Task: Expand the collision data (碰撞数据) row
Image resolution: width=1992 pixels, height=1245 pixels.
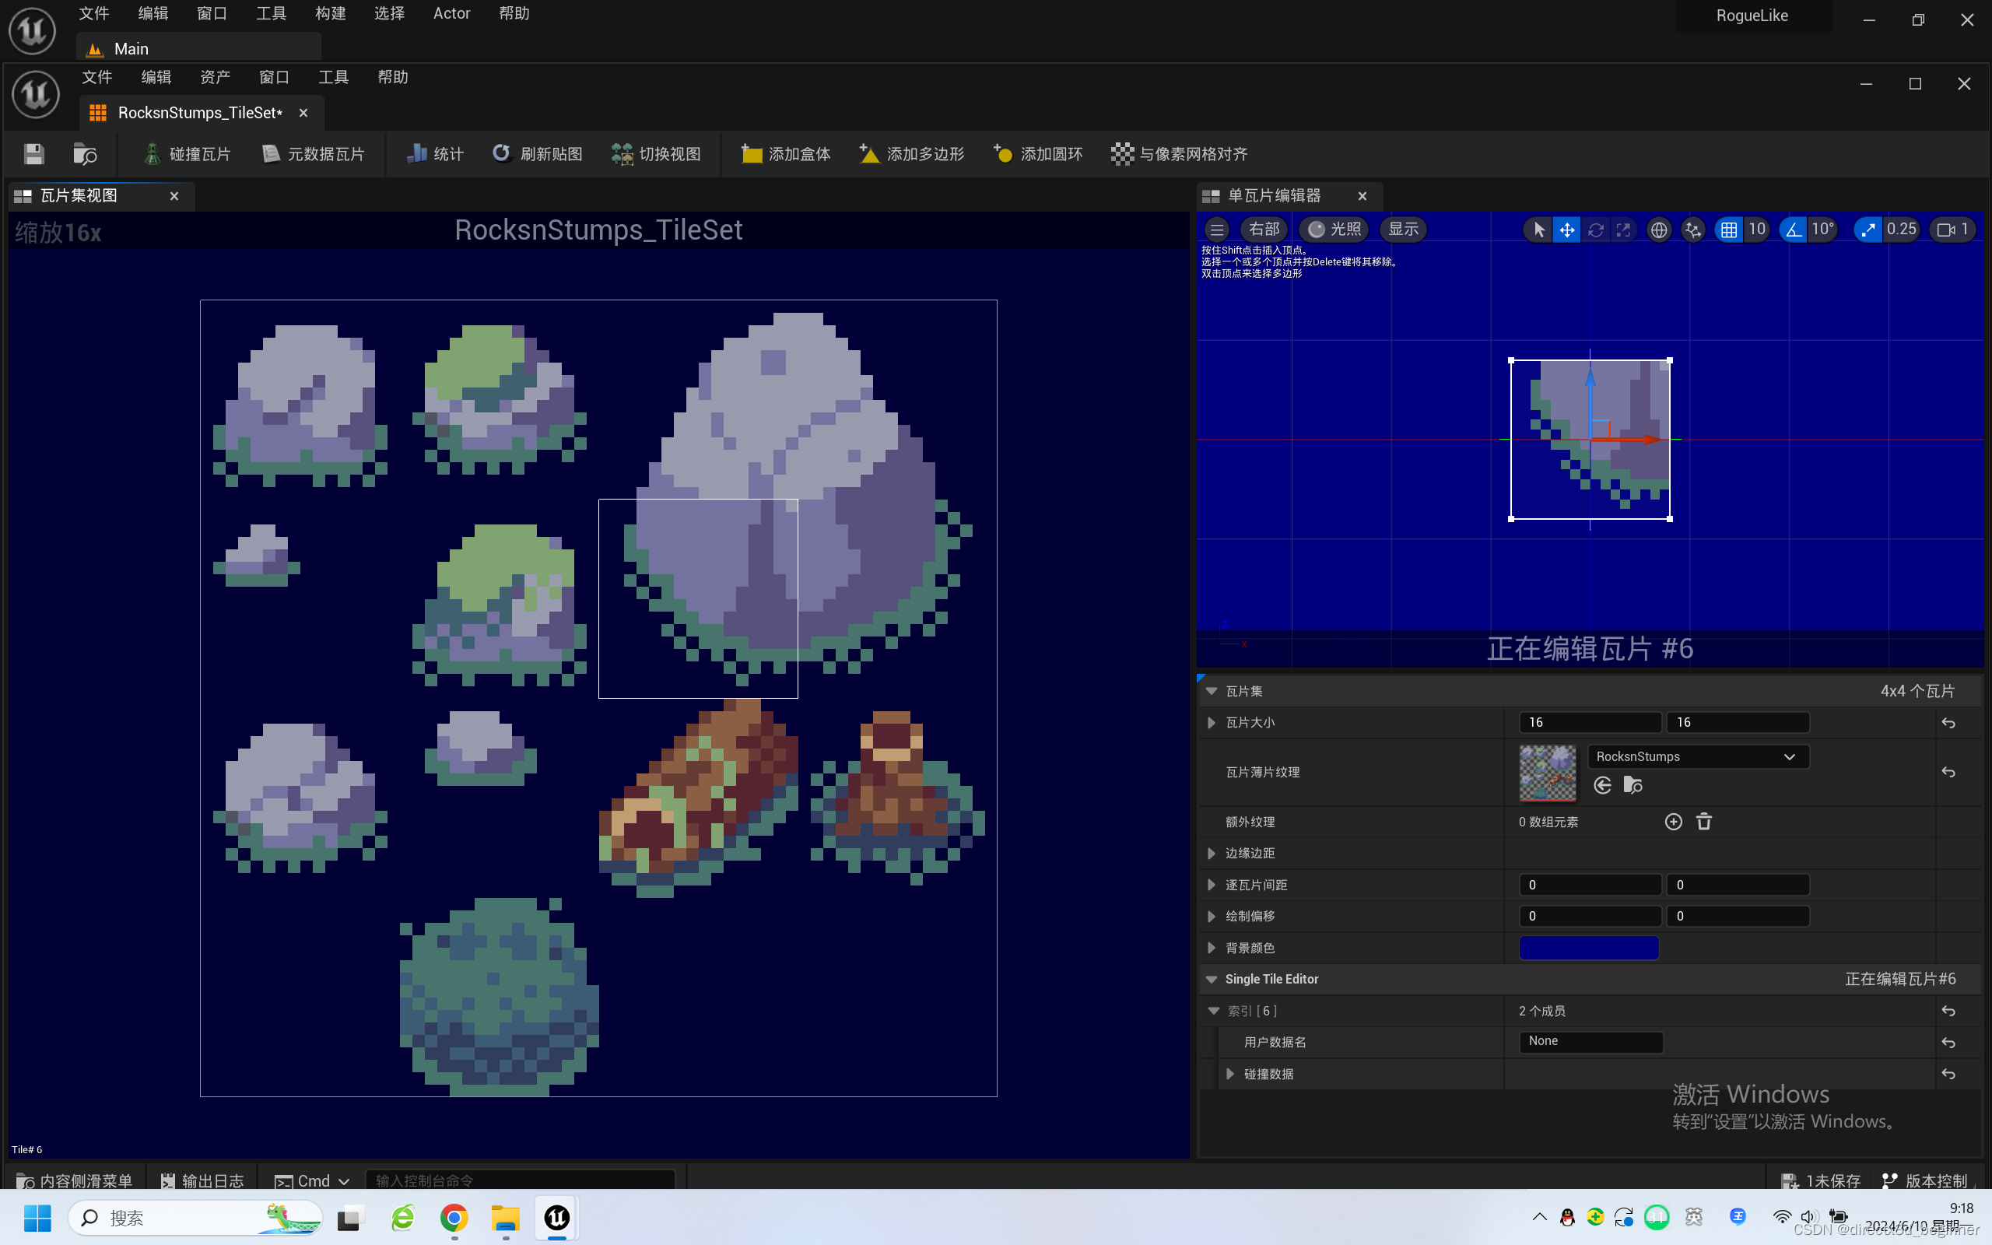Action: click(1229, 1074)
